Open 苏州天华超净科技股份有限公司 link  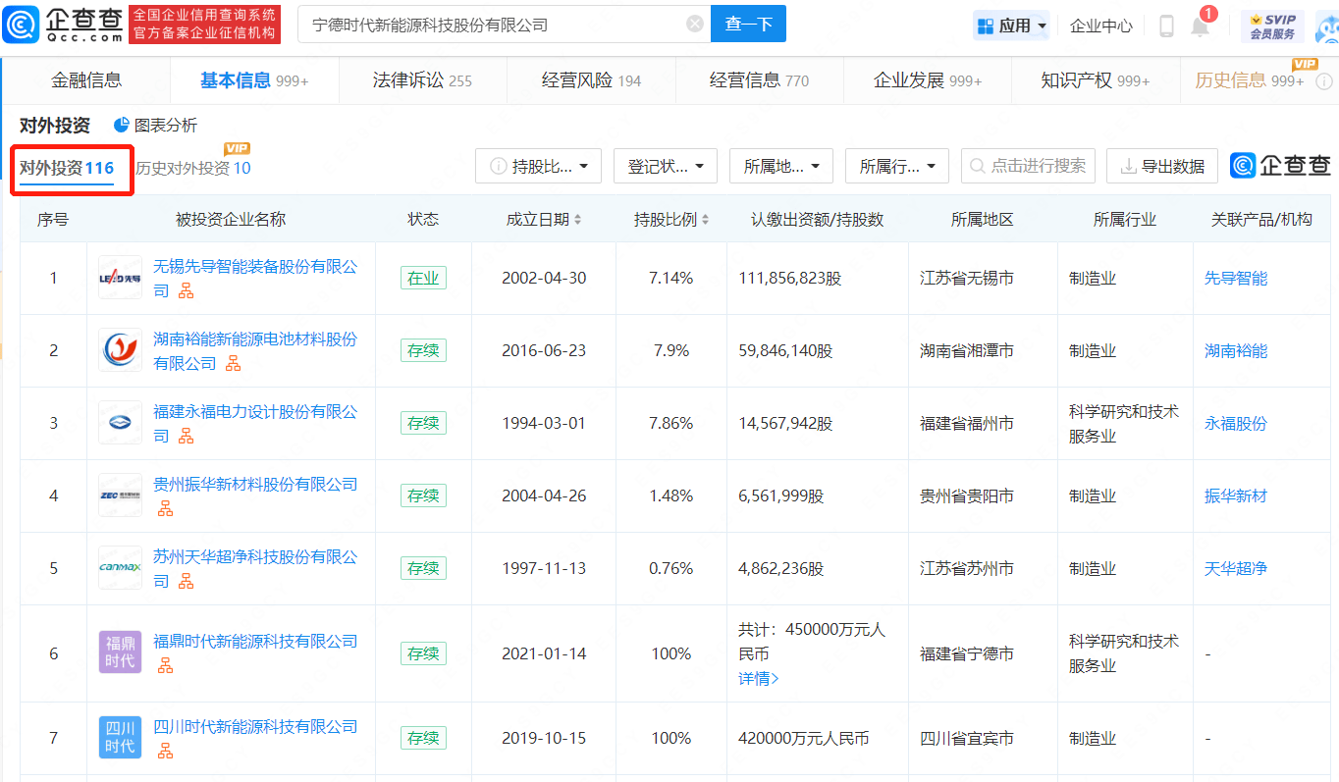255,569
